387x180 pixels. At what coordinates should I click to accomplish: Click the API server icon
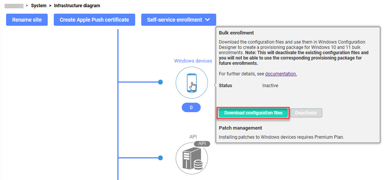192,158
